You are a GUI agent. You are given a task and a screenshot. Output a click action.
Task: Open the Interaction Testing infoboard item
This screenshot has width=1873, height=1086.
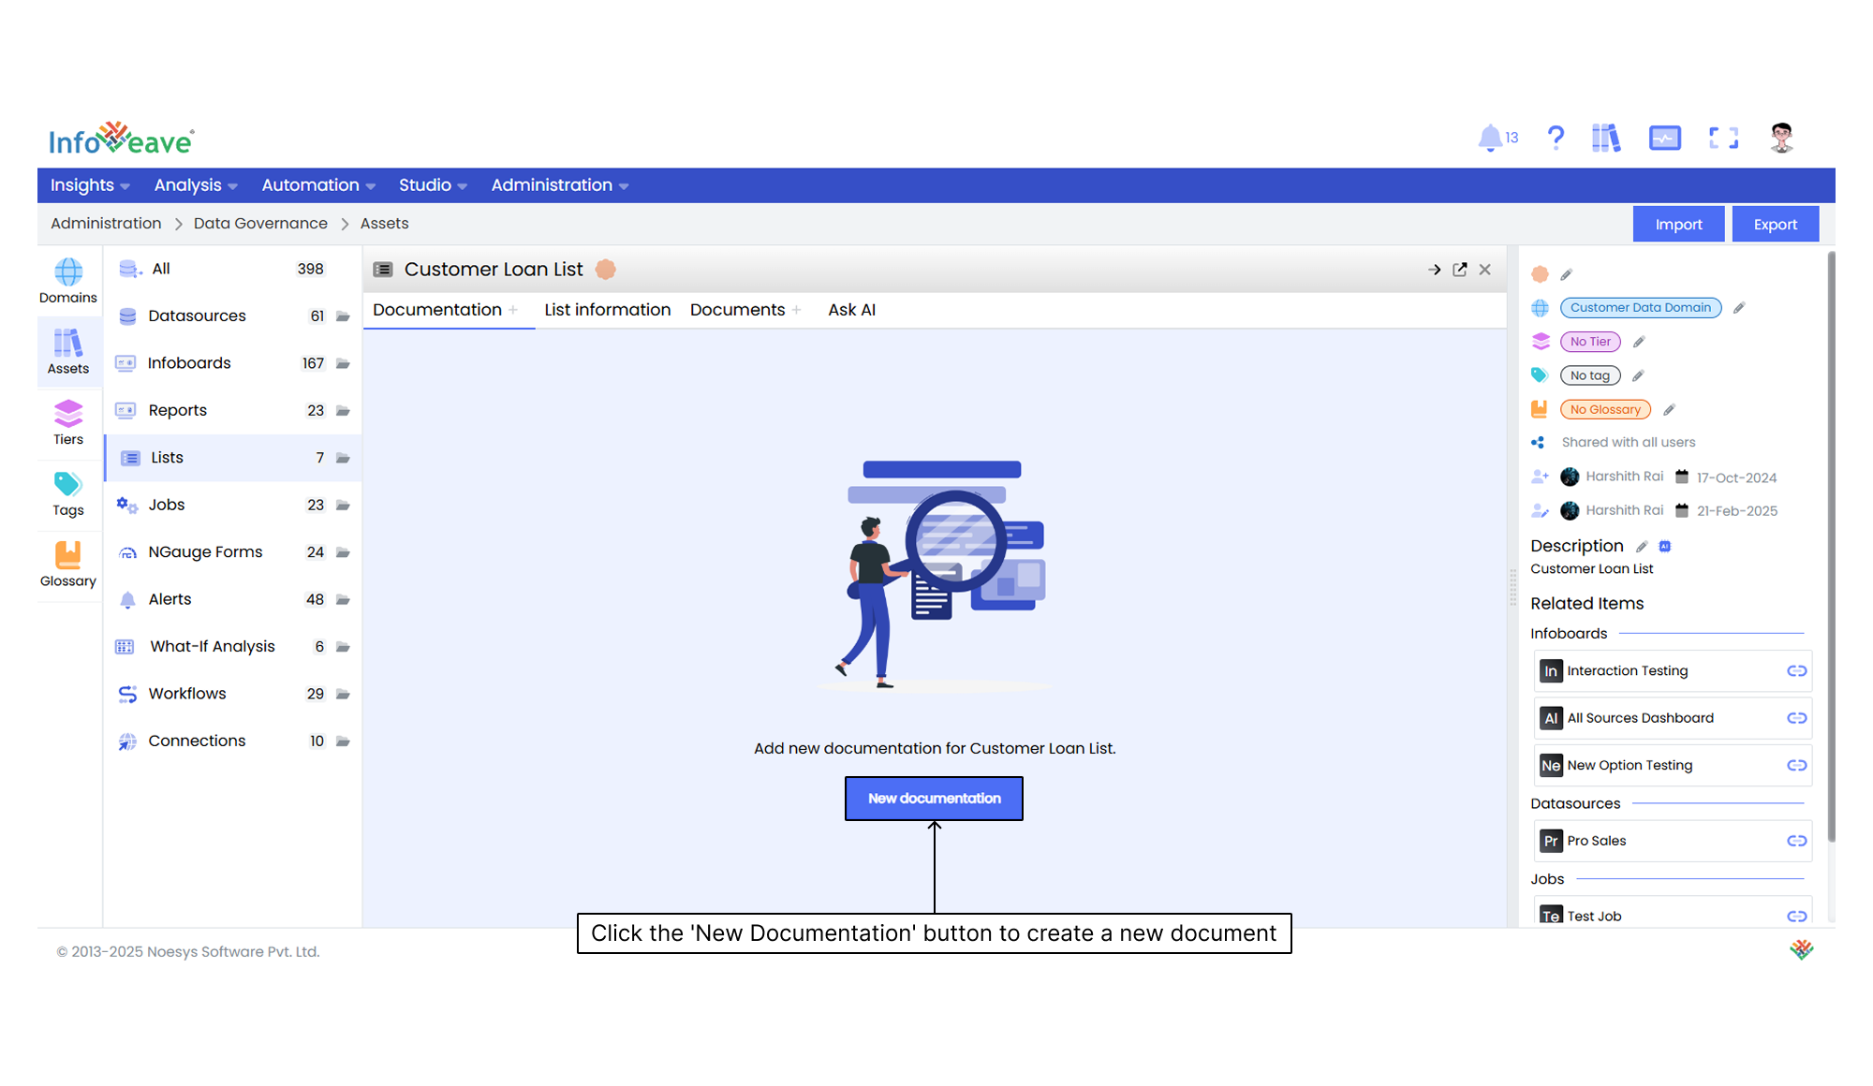[1673, 671]
